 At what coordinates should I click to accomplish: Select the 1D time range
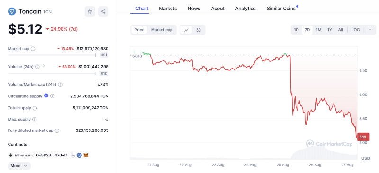tap(296, 30)
